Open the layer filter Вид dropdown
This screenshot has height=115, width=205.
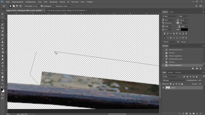pos(170,77)
